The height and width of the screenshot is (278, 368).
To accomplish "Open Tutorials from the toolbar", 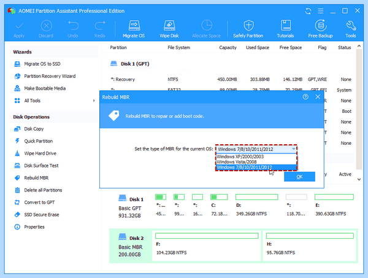I will [285, 29].
